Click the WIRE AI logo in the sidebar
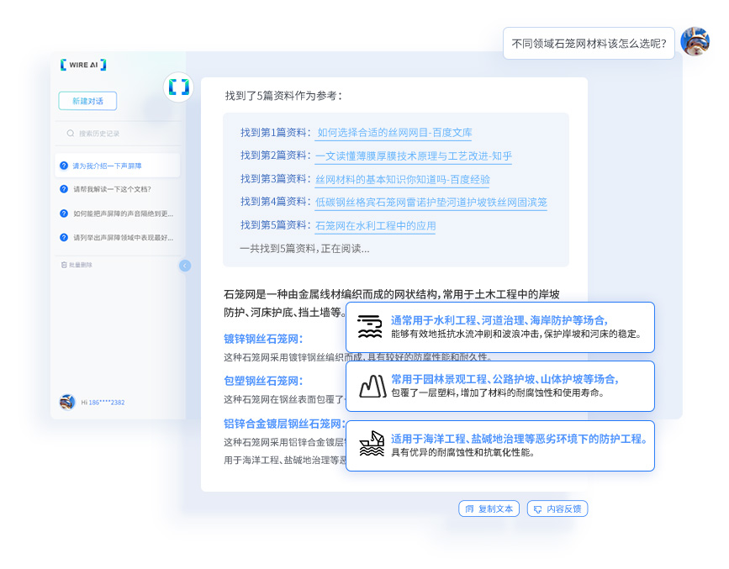729x569 pixels. 83,65
